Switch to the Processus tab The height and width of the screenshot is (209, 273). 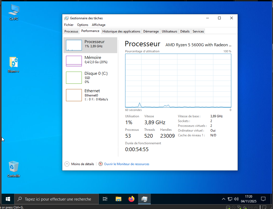(71, 31)
